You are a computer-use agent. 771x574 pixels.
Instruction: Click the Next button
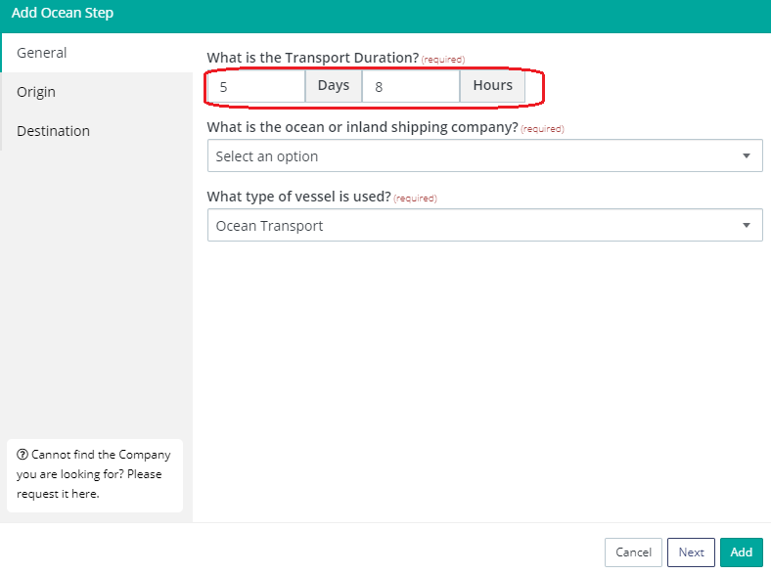click(x=691, y=552)
